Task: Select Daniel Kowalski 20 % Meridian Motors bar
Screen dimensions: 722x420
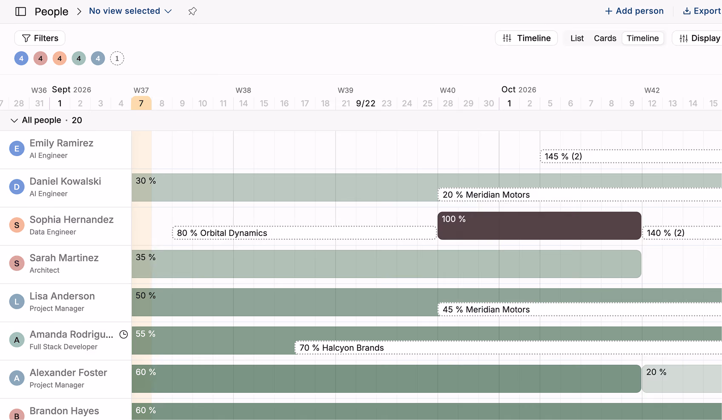Action: point(580,195)
